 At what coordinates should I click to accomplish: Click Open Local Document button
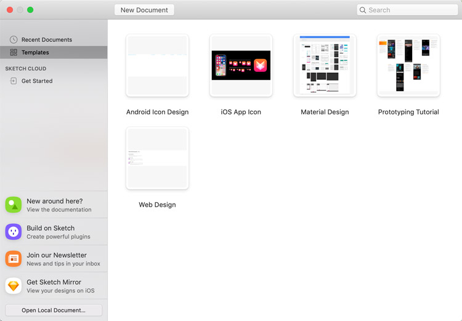(x=54, y=310)
